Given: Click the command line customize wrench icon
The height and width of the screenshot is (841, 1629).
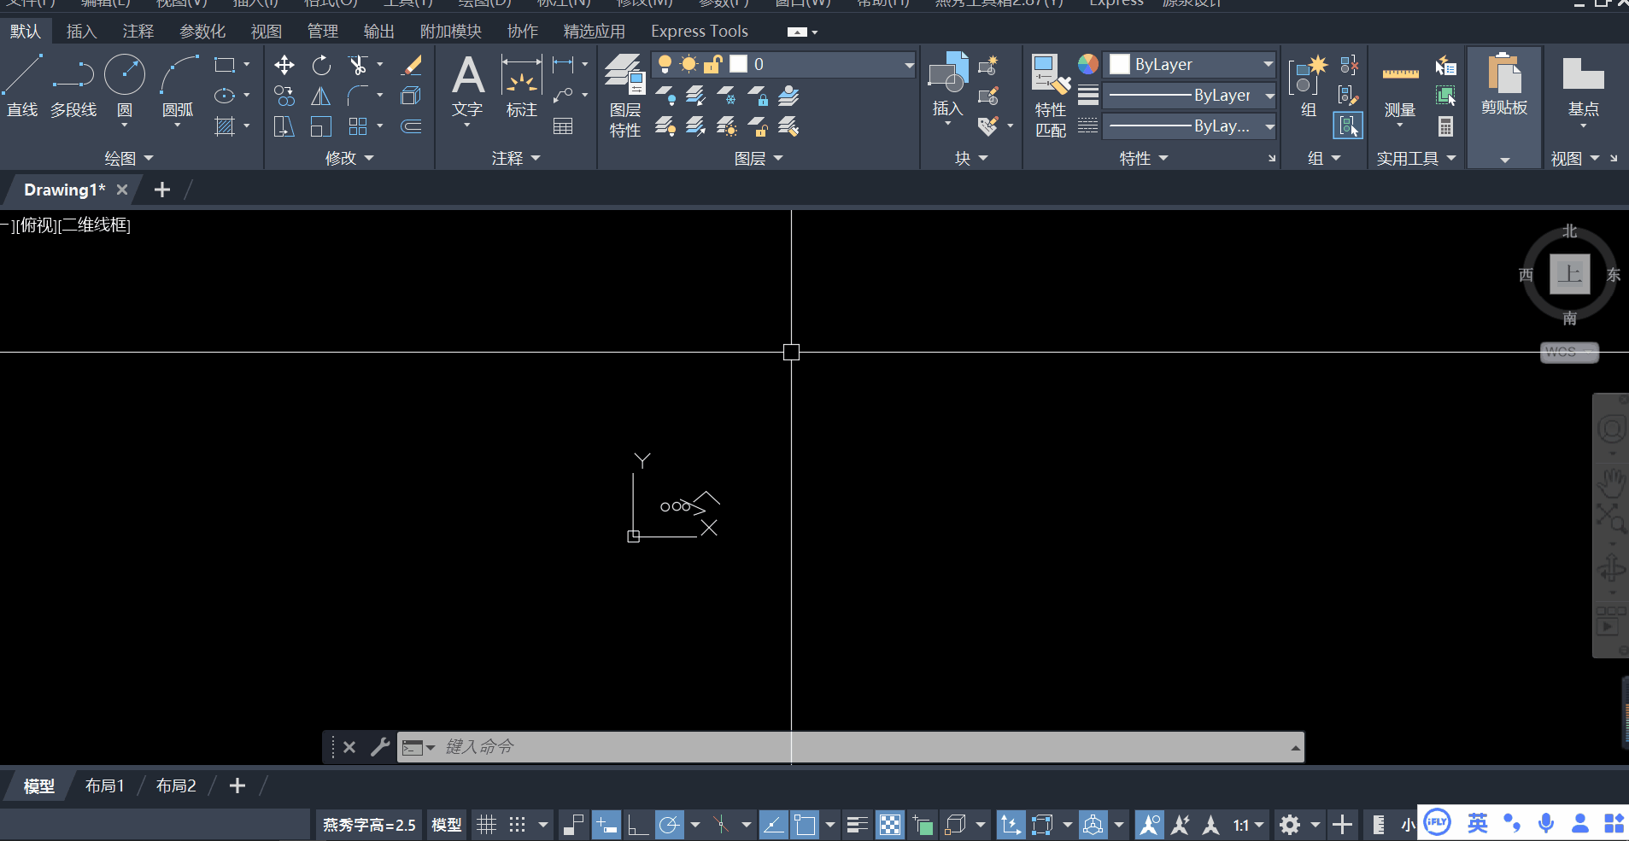Looking at the screenshot, I should pyautogui.click(x=380, y=747).
